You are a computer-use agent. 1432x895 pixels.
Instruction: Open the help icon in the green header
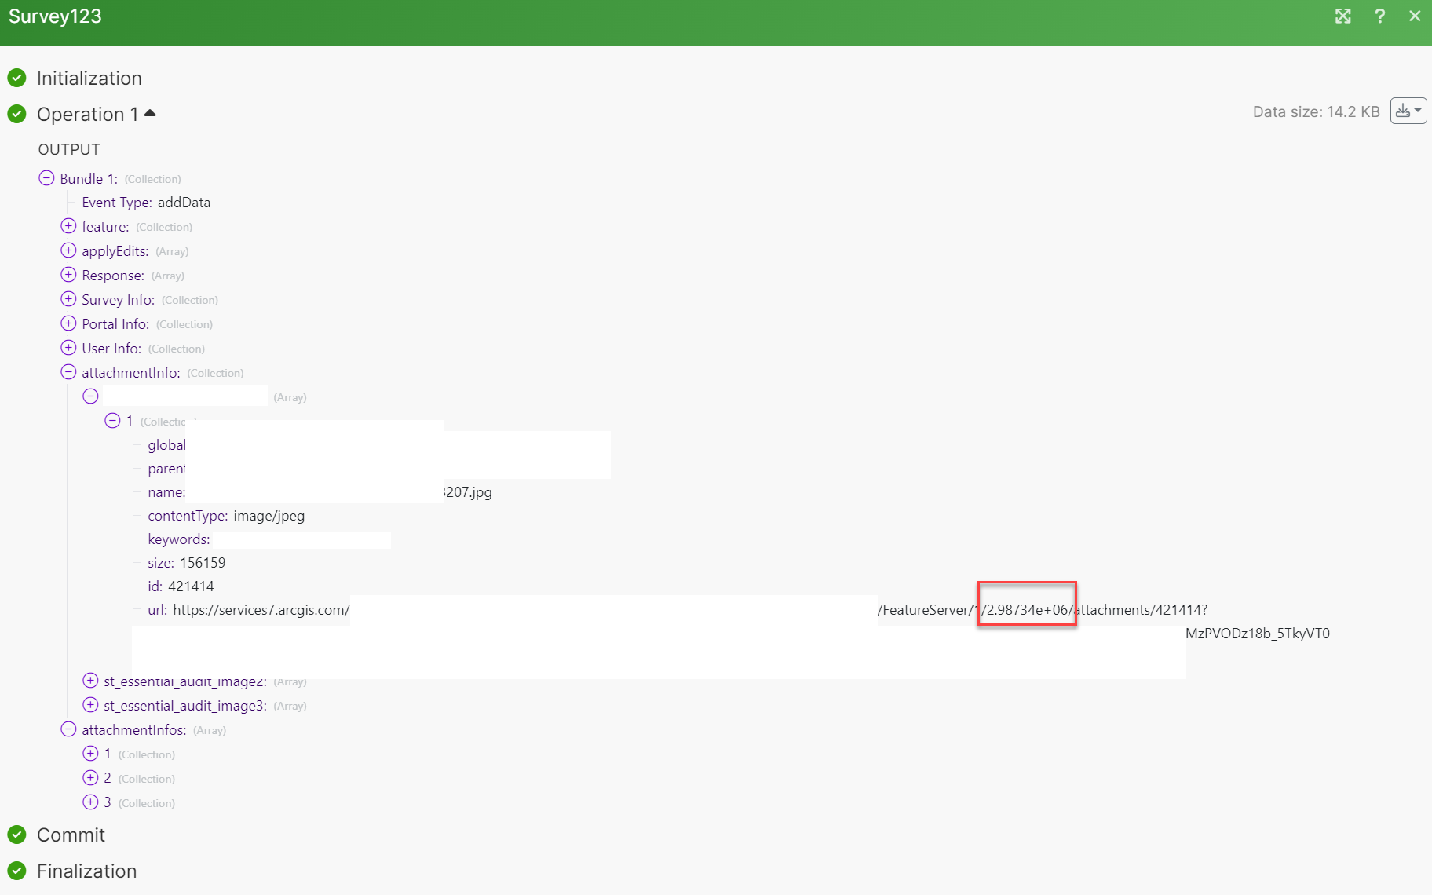[1379, 16]
